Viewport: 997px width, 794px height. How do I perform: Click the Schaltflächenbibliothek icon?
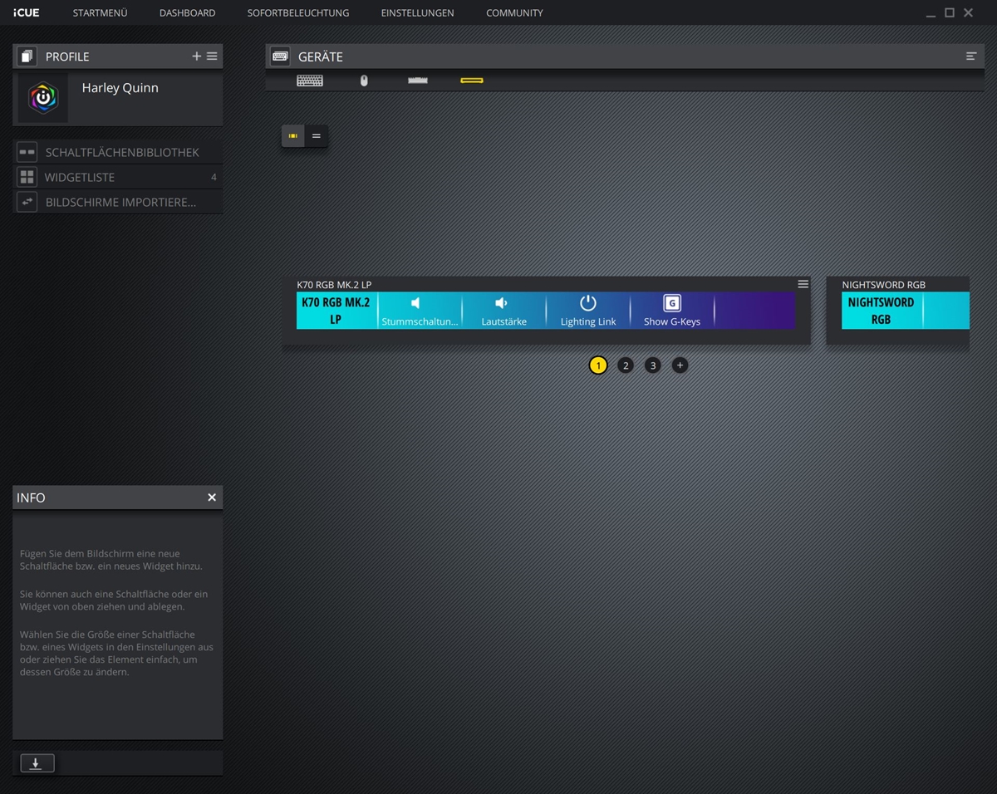click(27, 152)
